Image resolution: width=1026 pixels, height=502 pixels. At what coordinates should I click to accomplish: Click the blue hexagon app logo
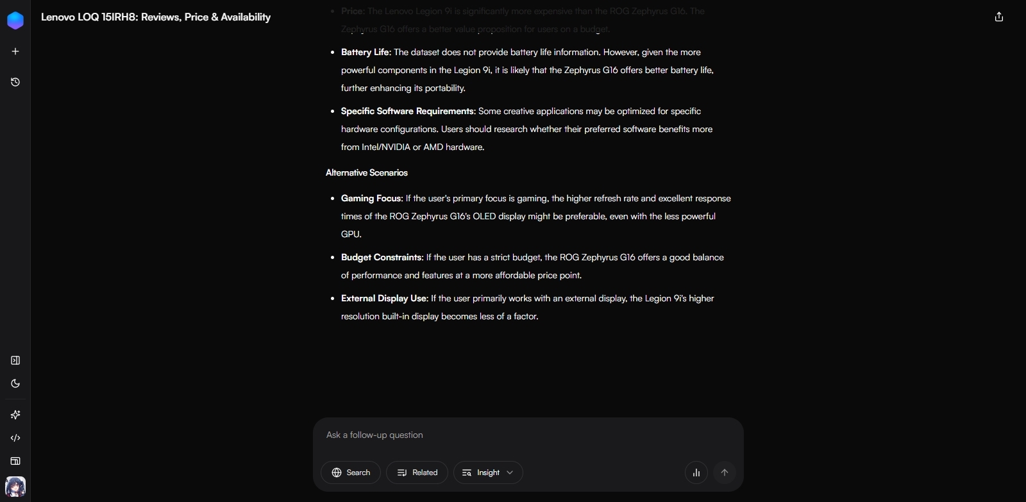(x=15, y=21)
